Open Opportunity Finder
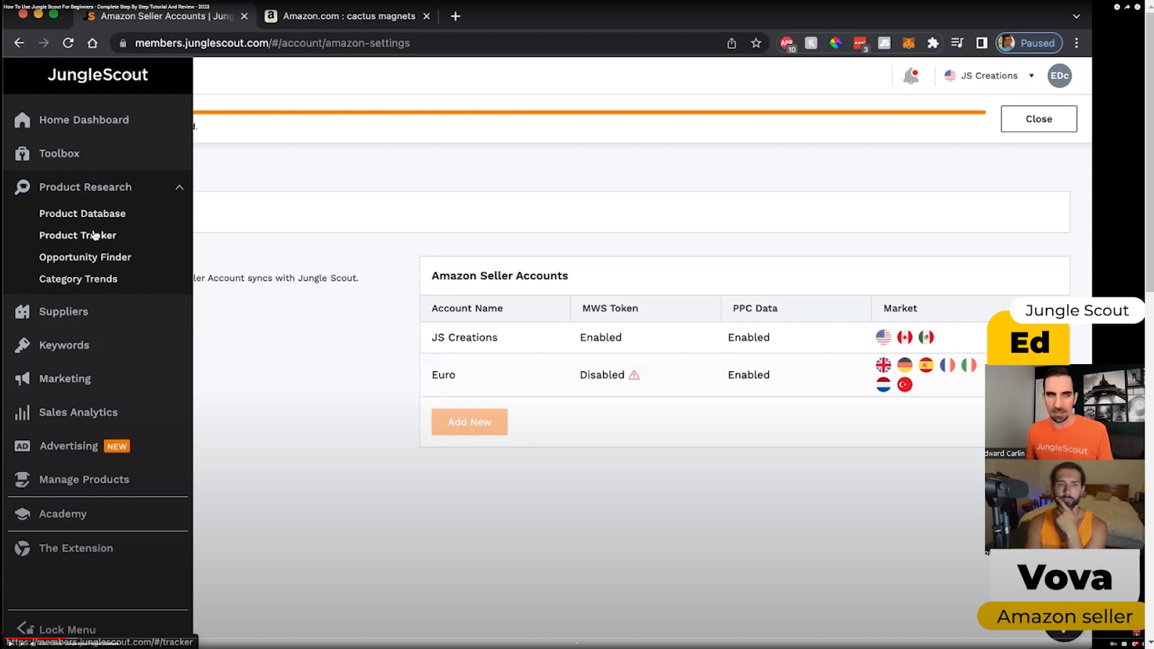Viewport: 1154px width, 649px height. point(85,257)
